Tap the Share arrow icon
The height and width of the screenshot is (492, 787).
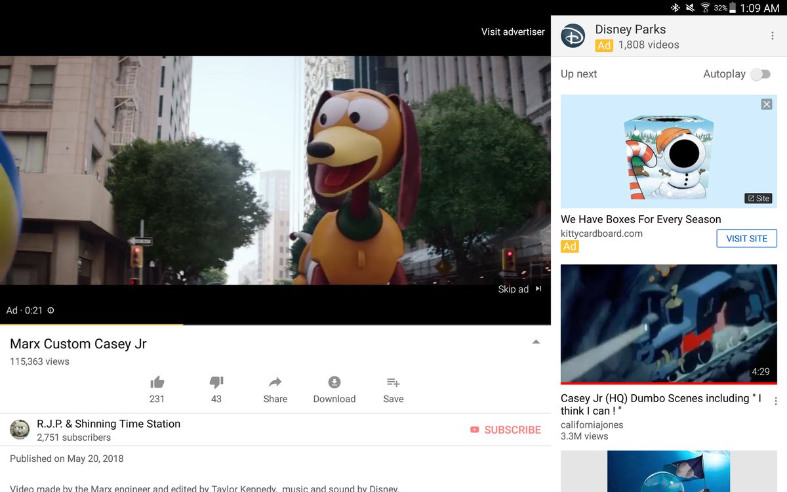tap(275, 382)
